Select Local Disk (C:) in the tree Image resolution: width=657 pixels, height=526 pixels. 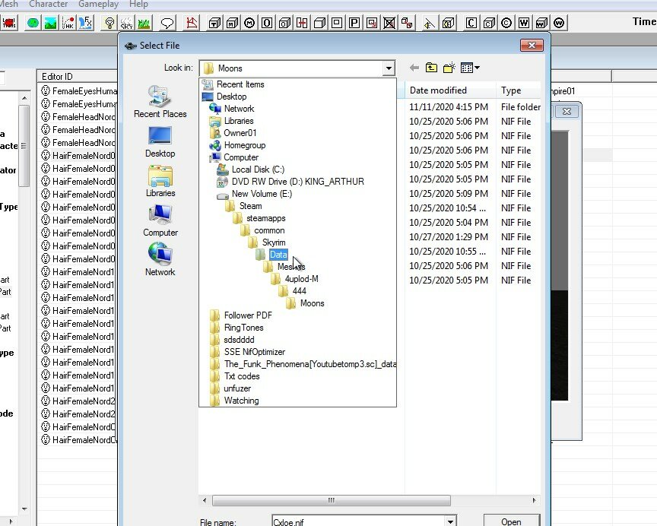(258, 170)
